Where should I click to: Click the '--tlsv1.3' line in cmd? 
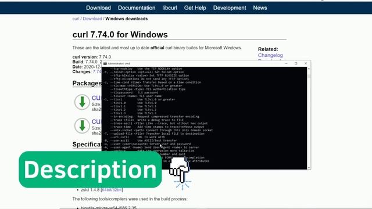[133, 113]
